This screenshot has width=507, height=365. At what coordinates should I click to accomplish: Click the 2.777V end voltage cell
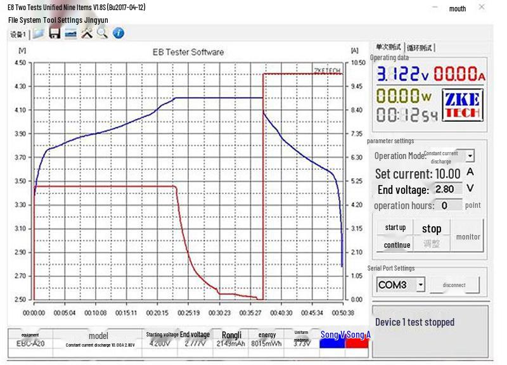pyautogui.click(x=195, y=343)
